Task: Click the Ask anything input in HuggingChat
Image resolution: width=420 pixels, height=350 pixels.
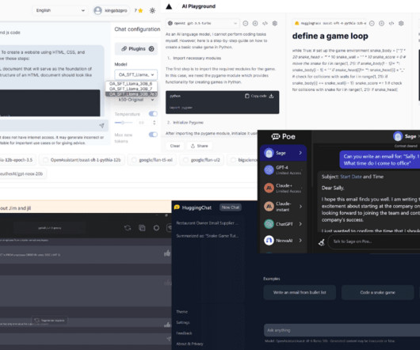Action: (x=342, y=330)
